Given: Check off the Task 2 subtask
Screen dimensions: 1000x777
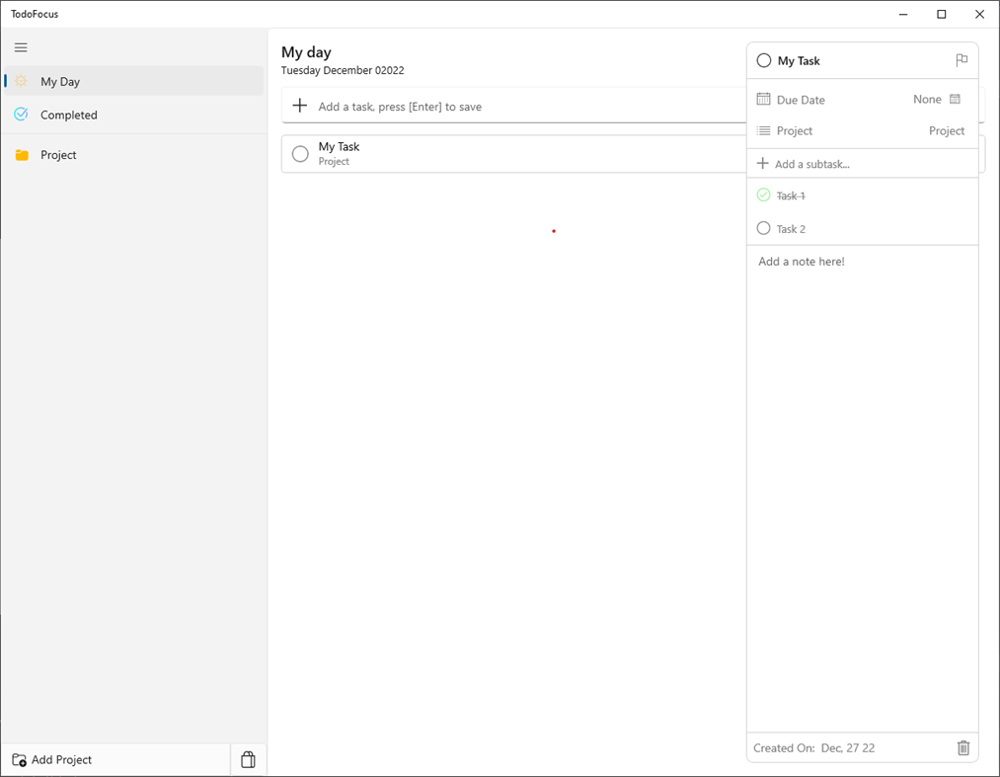Looking at the screenshot, I should (763, 228).
